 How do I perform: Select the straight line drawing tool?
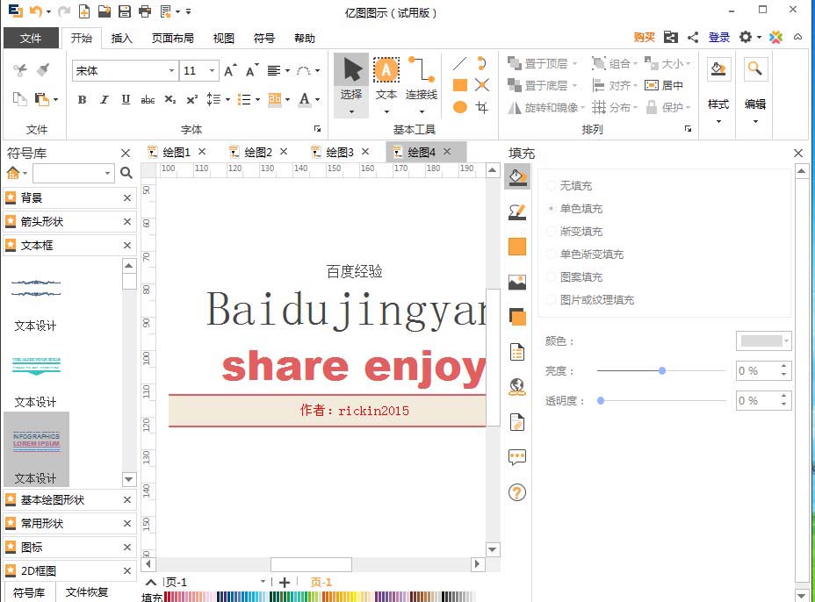459,63
